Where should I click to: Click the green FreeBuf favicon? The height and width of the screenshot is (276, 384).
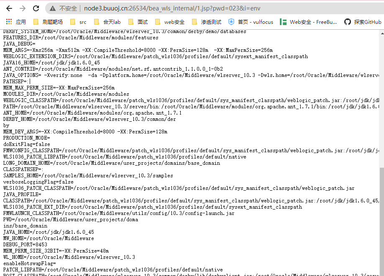point(282,22)
